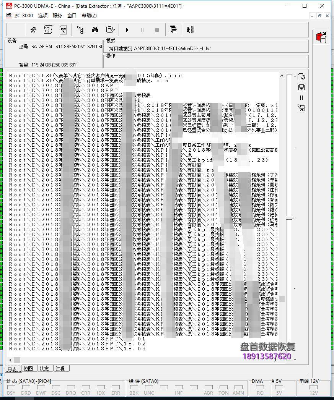Image resolution: width=334 pixels, height=400 pixels.
Task: Select first log line ending .doc
Action: 95,76
